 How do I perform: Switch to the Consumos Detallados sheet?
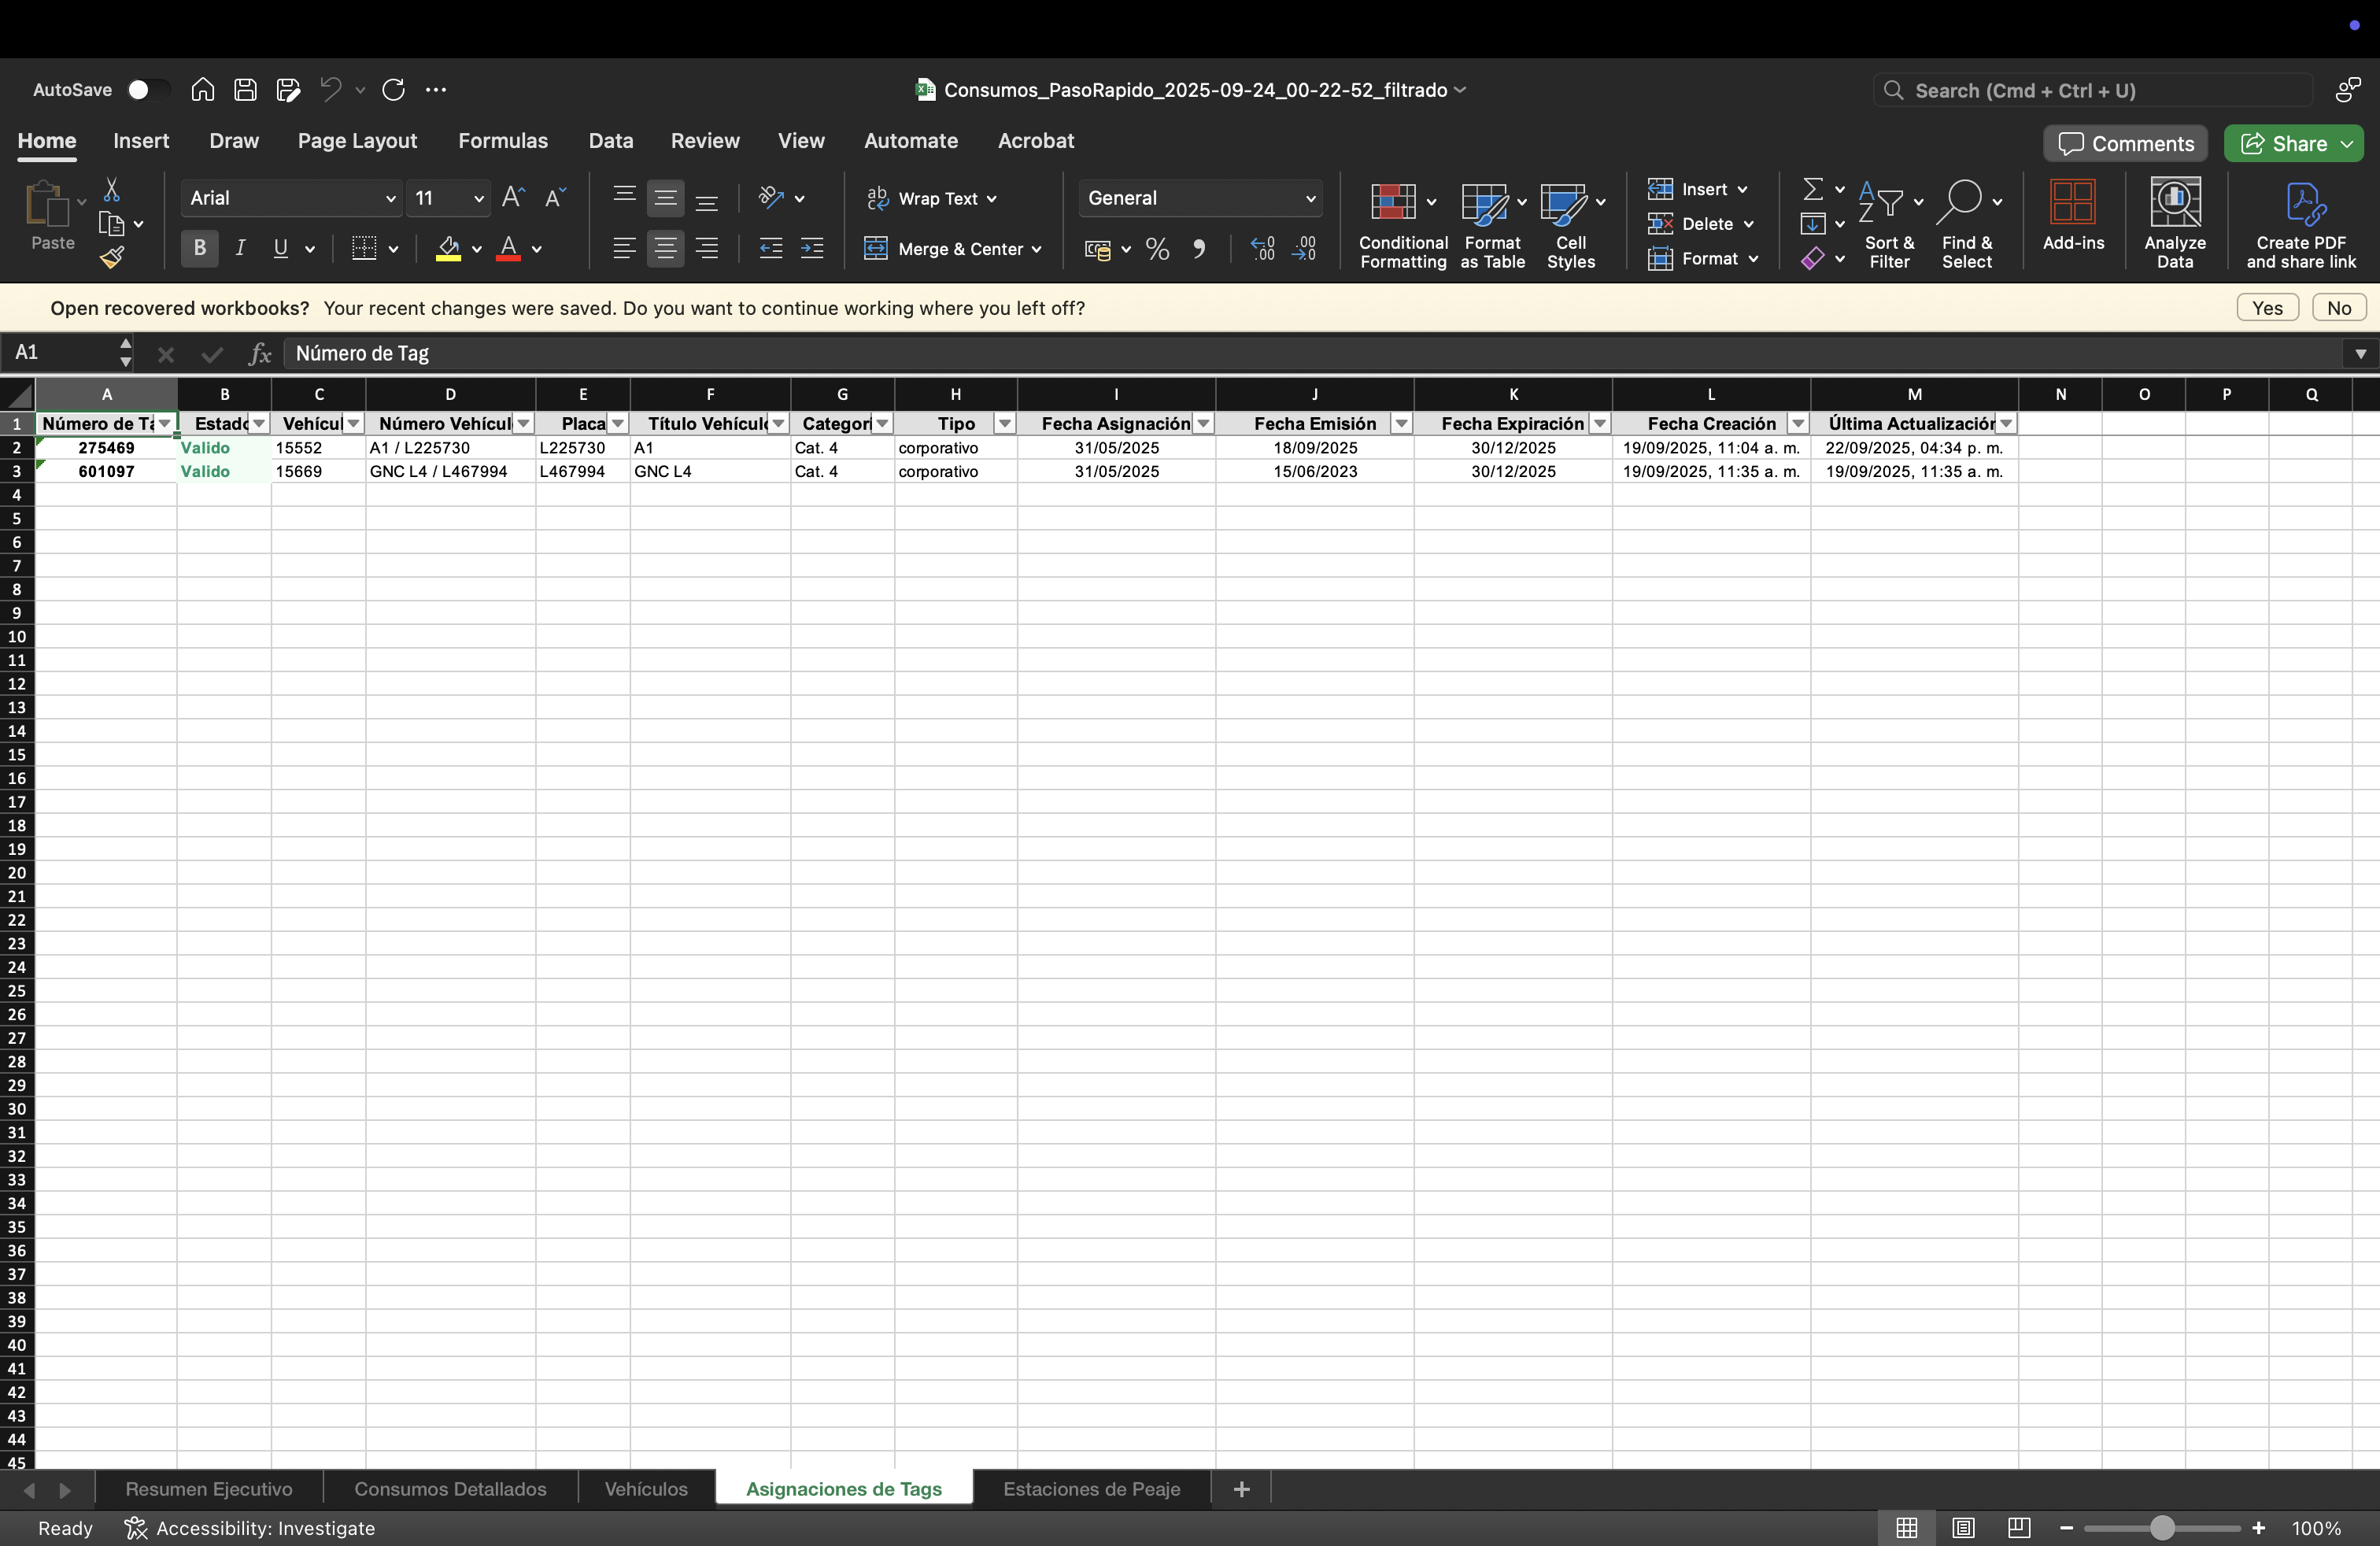coord(450,1489)
